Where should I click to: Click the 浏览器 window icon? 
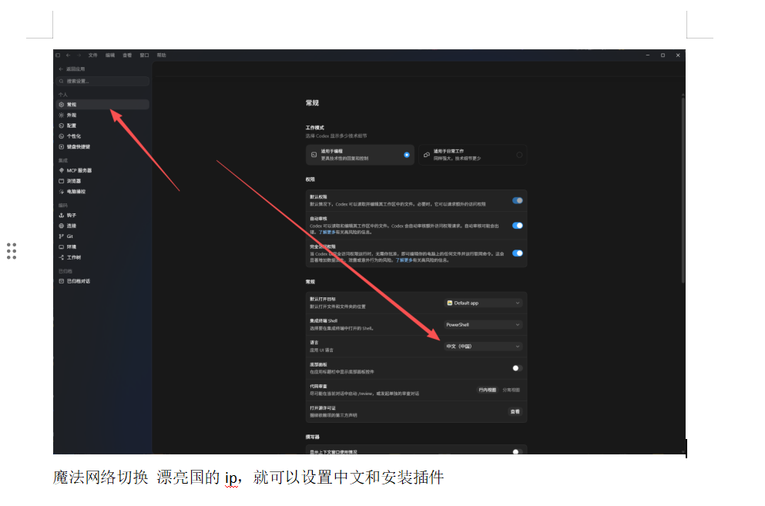click(x=62, y=181)
